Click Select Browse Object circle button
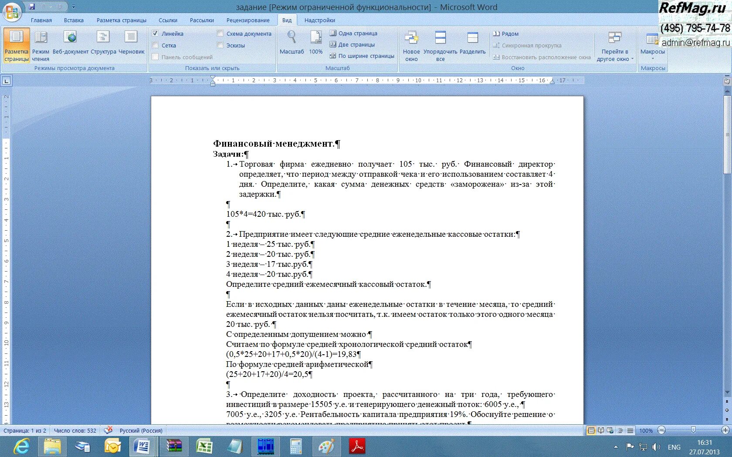732x457 pixels. coord(727,410)
